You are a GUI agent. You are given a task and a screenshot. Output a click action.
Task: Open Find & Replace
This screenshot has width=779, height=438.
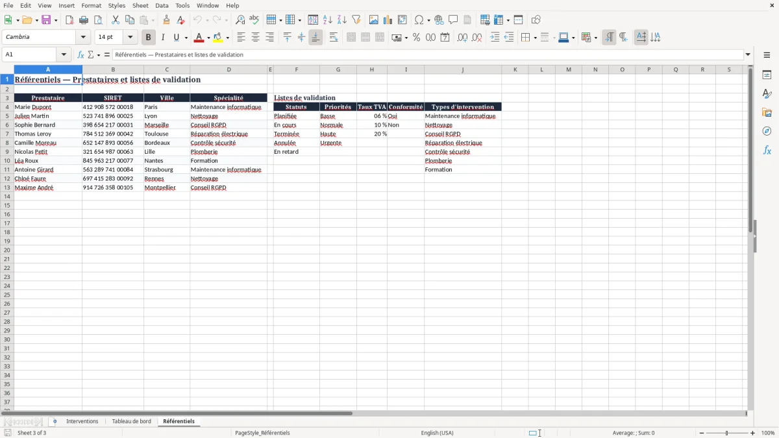click(240, 20)
